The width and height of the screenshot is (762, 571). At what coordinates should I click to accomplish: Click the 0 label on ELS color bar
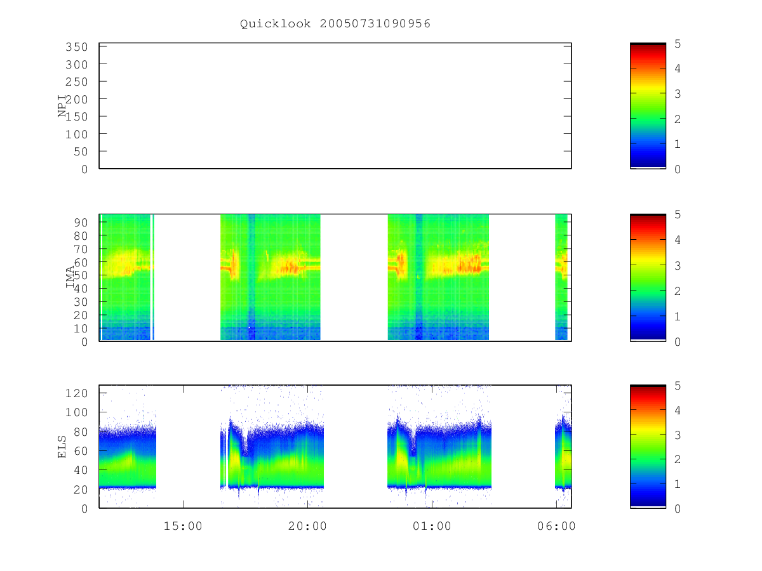click(678, 508)
